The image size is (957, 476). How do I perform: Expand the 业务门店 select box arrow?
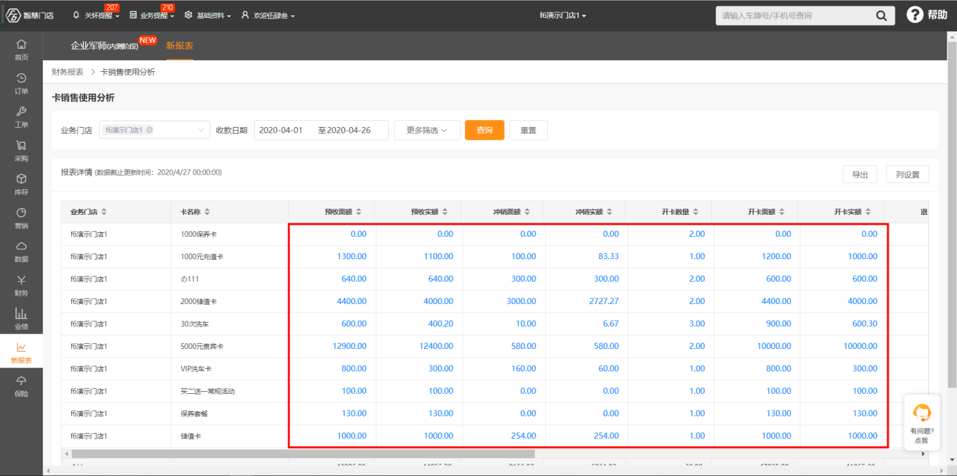coord(201,130)
